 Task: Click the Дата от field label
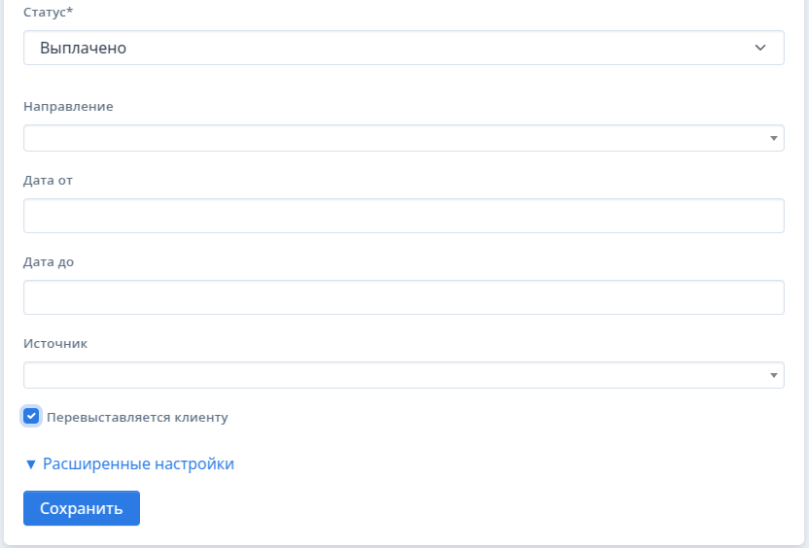[x=48, y=181]
